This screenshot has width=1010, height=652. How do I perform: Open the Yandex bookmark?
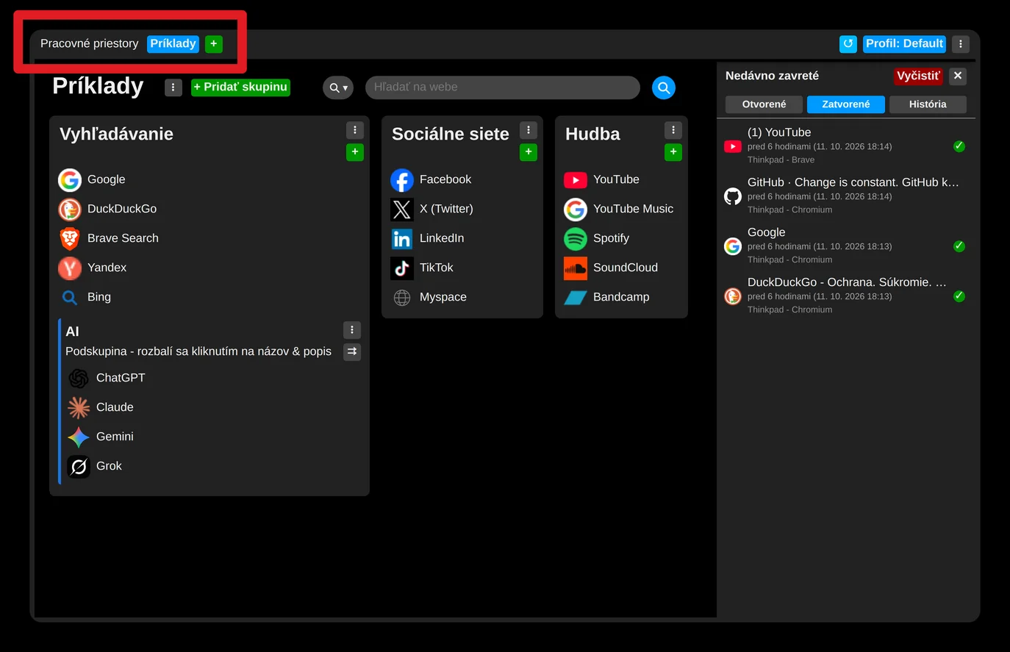(x=93, y=268)
